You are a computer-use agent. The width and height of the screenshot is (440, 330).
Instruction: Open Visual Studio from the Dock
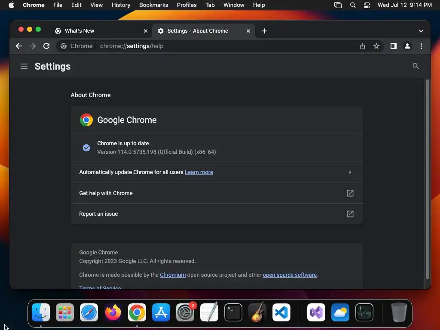coord(316,312)
